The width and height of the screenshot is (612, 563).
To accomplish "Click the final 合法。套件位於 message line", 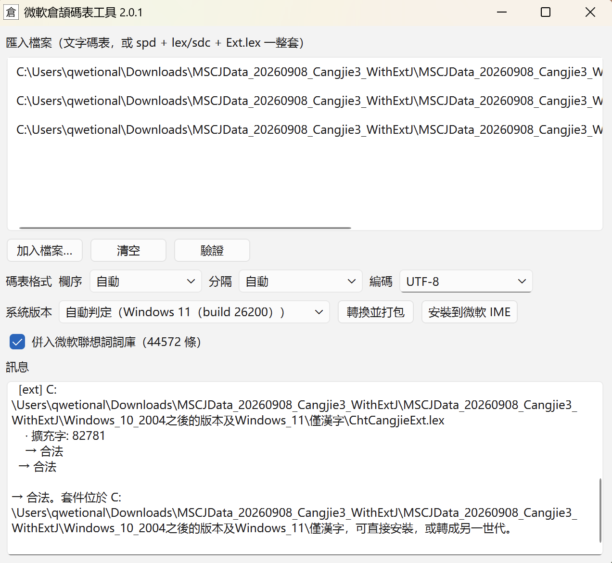I will click(x=66, y=497).
